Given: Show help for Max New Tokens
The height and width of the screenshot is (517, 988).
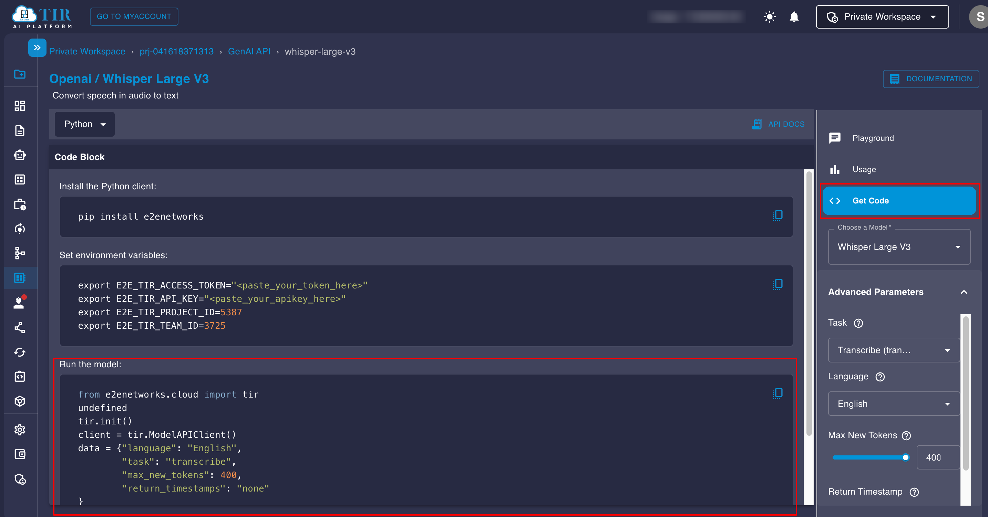Looking at the screenshot, I should [906, 436].
